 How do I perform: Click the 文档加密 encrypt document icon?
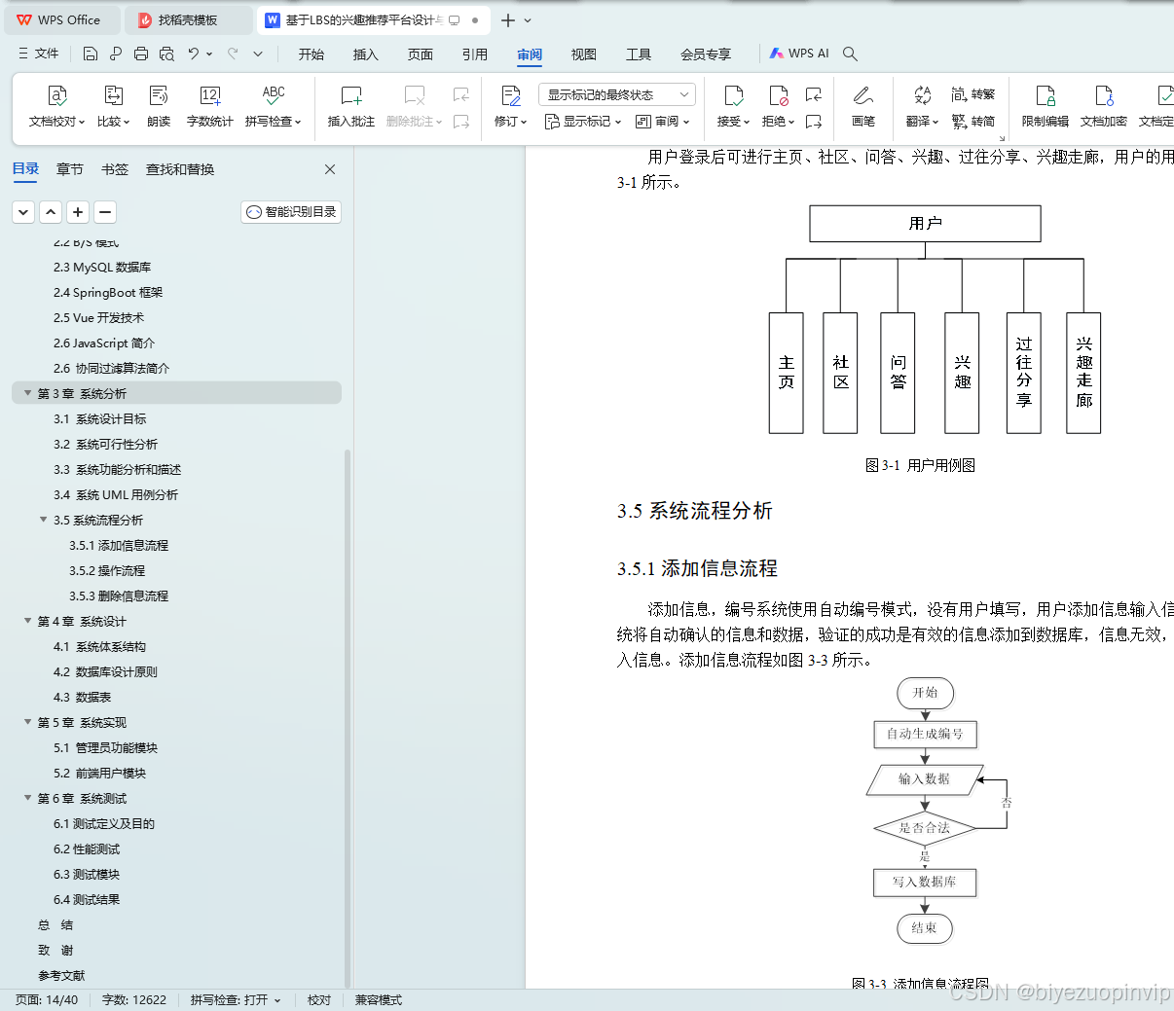(1104, 95)
